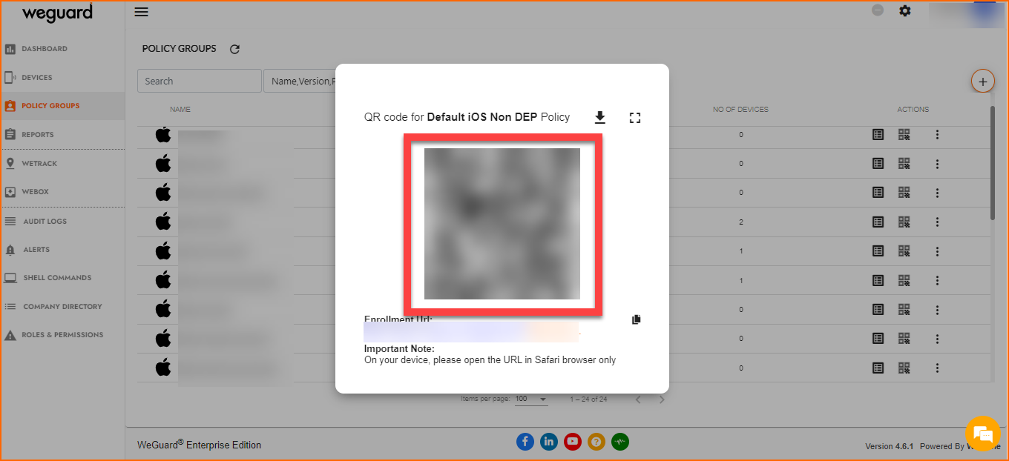This screenshot has height=461, width=1009.
Task: Click the '1 – 24 of 24' pagination text
Action: tap(588, 399)
